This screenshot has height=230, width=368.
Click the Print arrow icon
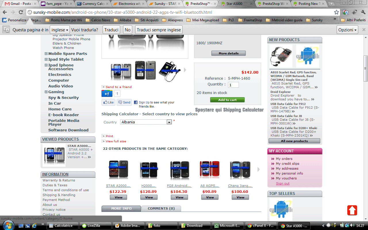(103, 136)
